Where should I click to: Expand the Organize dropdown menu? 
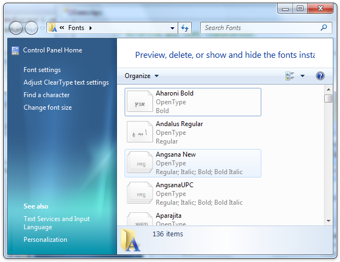142,76
